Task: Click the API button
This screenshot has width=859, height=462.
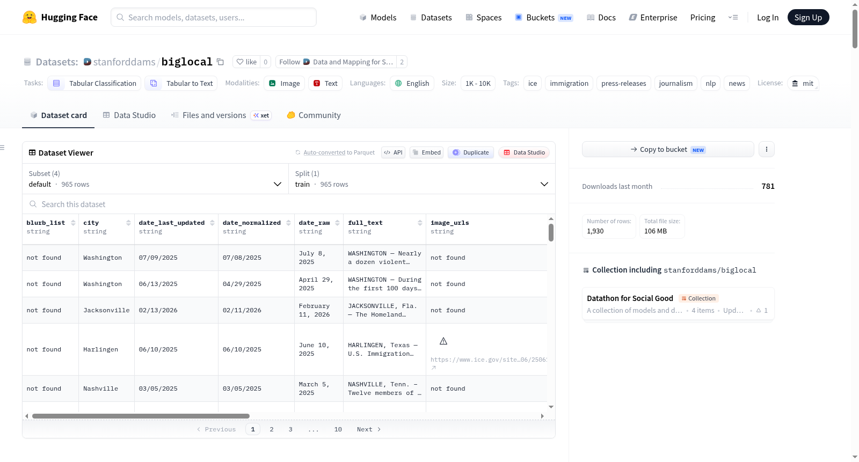Action: point(393,152)
